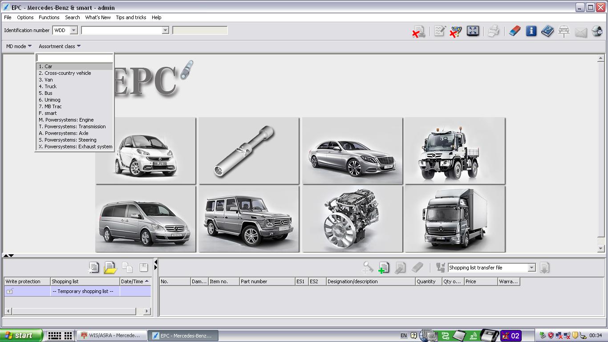
Task: Select '3. Van' from list
Action: [74, 80]
